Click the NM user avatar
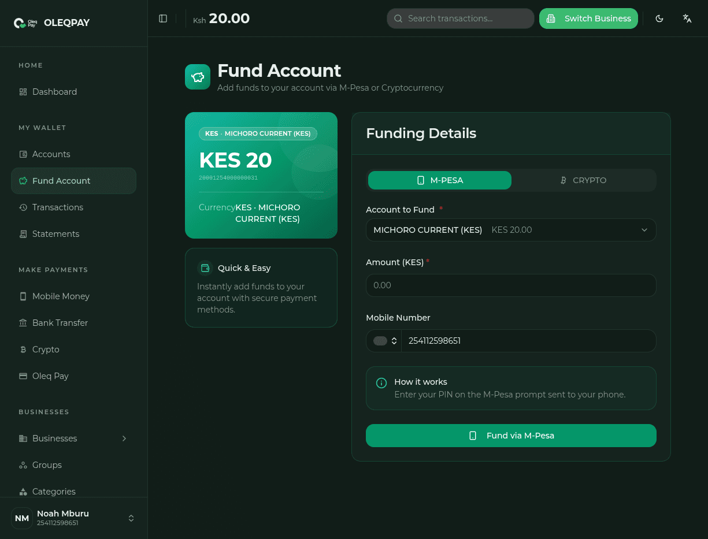The width and height of the screenshot is (708, 539). click(22, 518)
